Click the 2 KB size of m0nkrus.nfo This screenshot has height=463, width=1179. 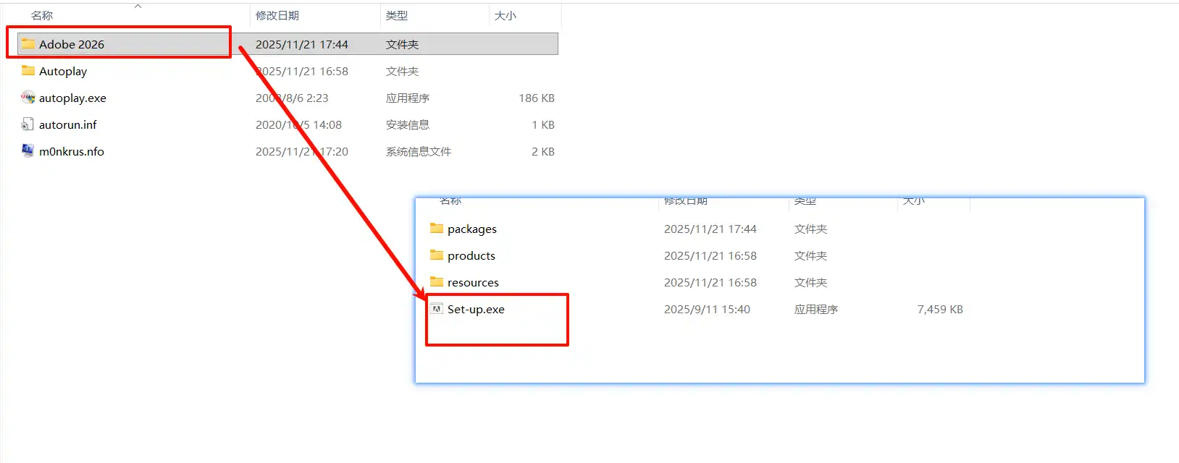pos(543,151)
